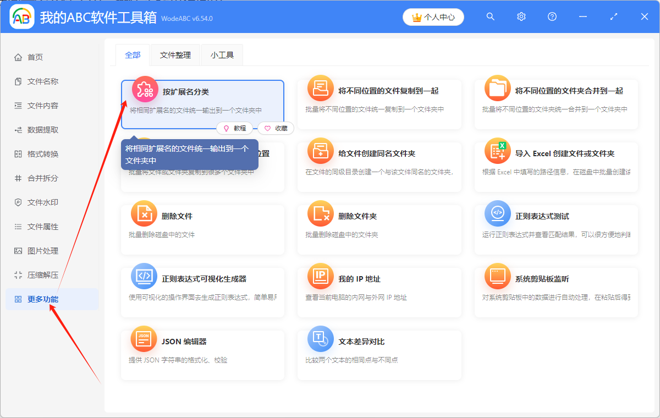Select 图片处理 in the sidebar
The height and width of the screenshot is (418, 660).
[33, 250]
